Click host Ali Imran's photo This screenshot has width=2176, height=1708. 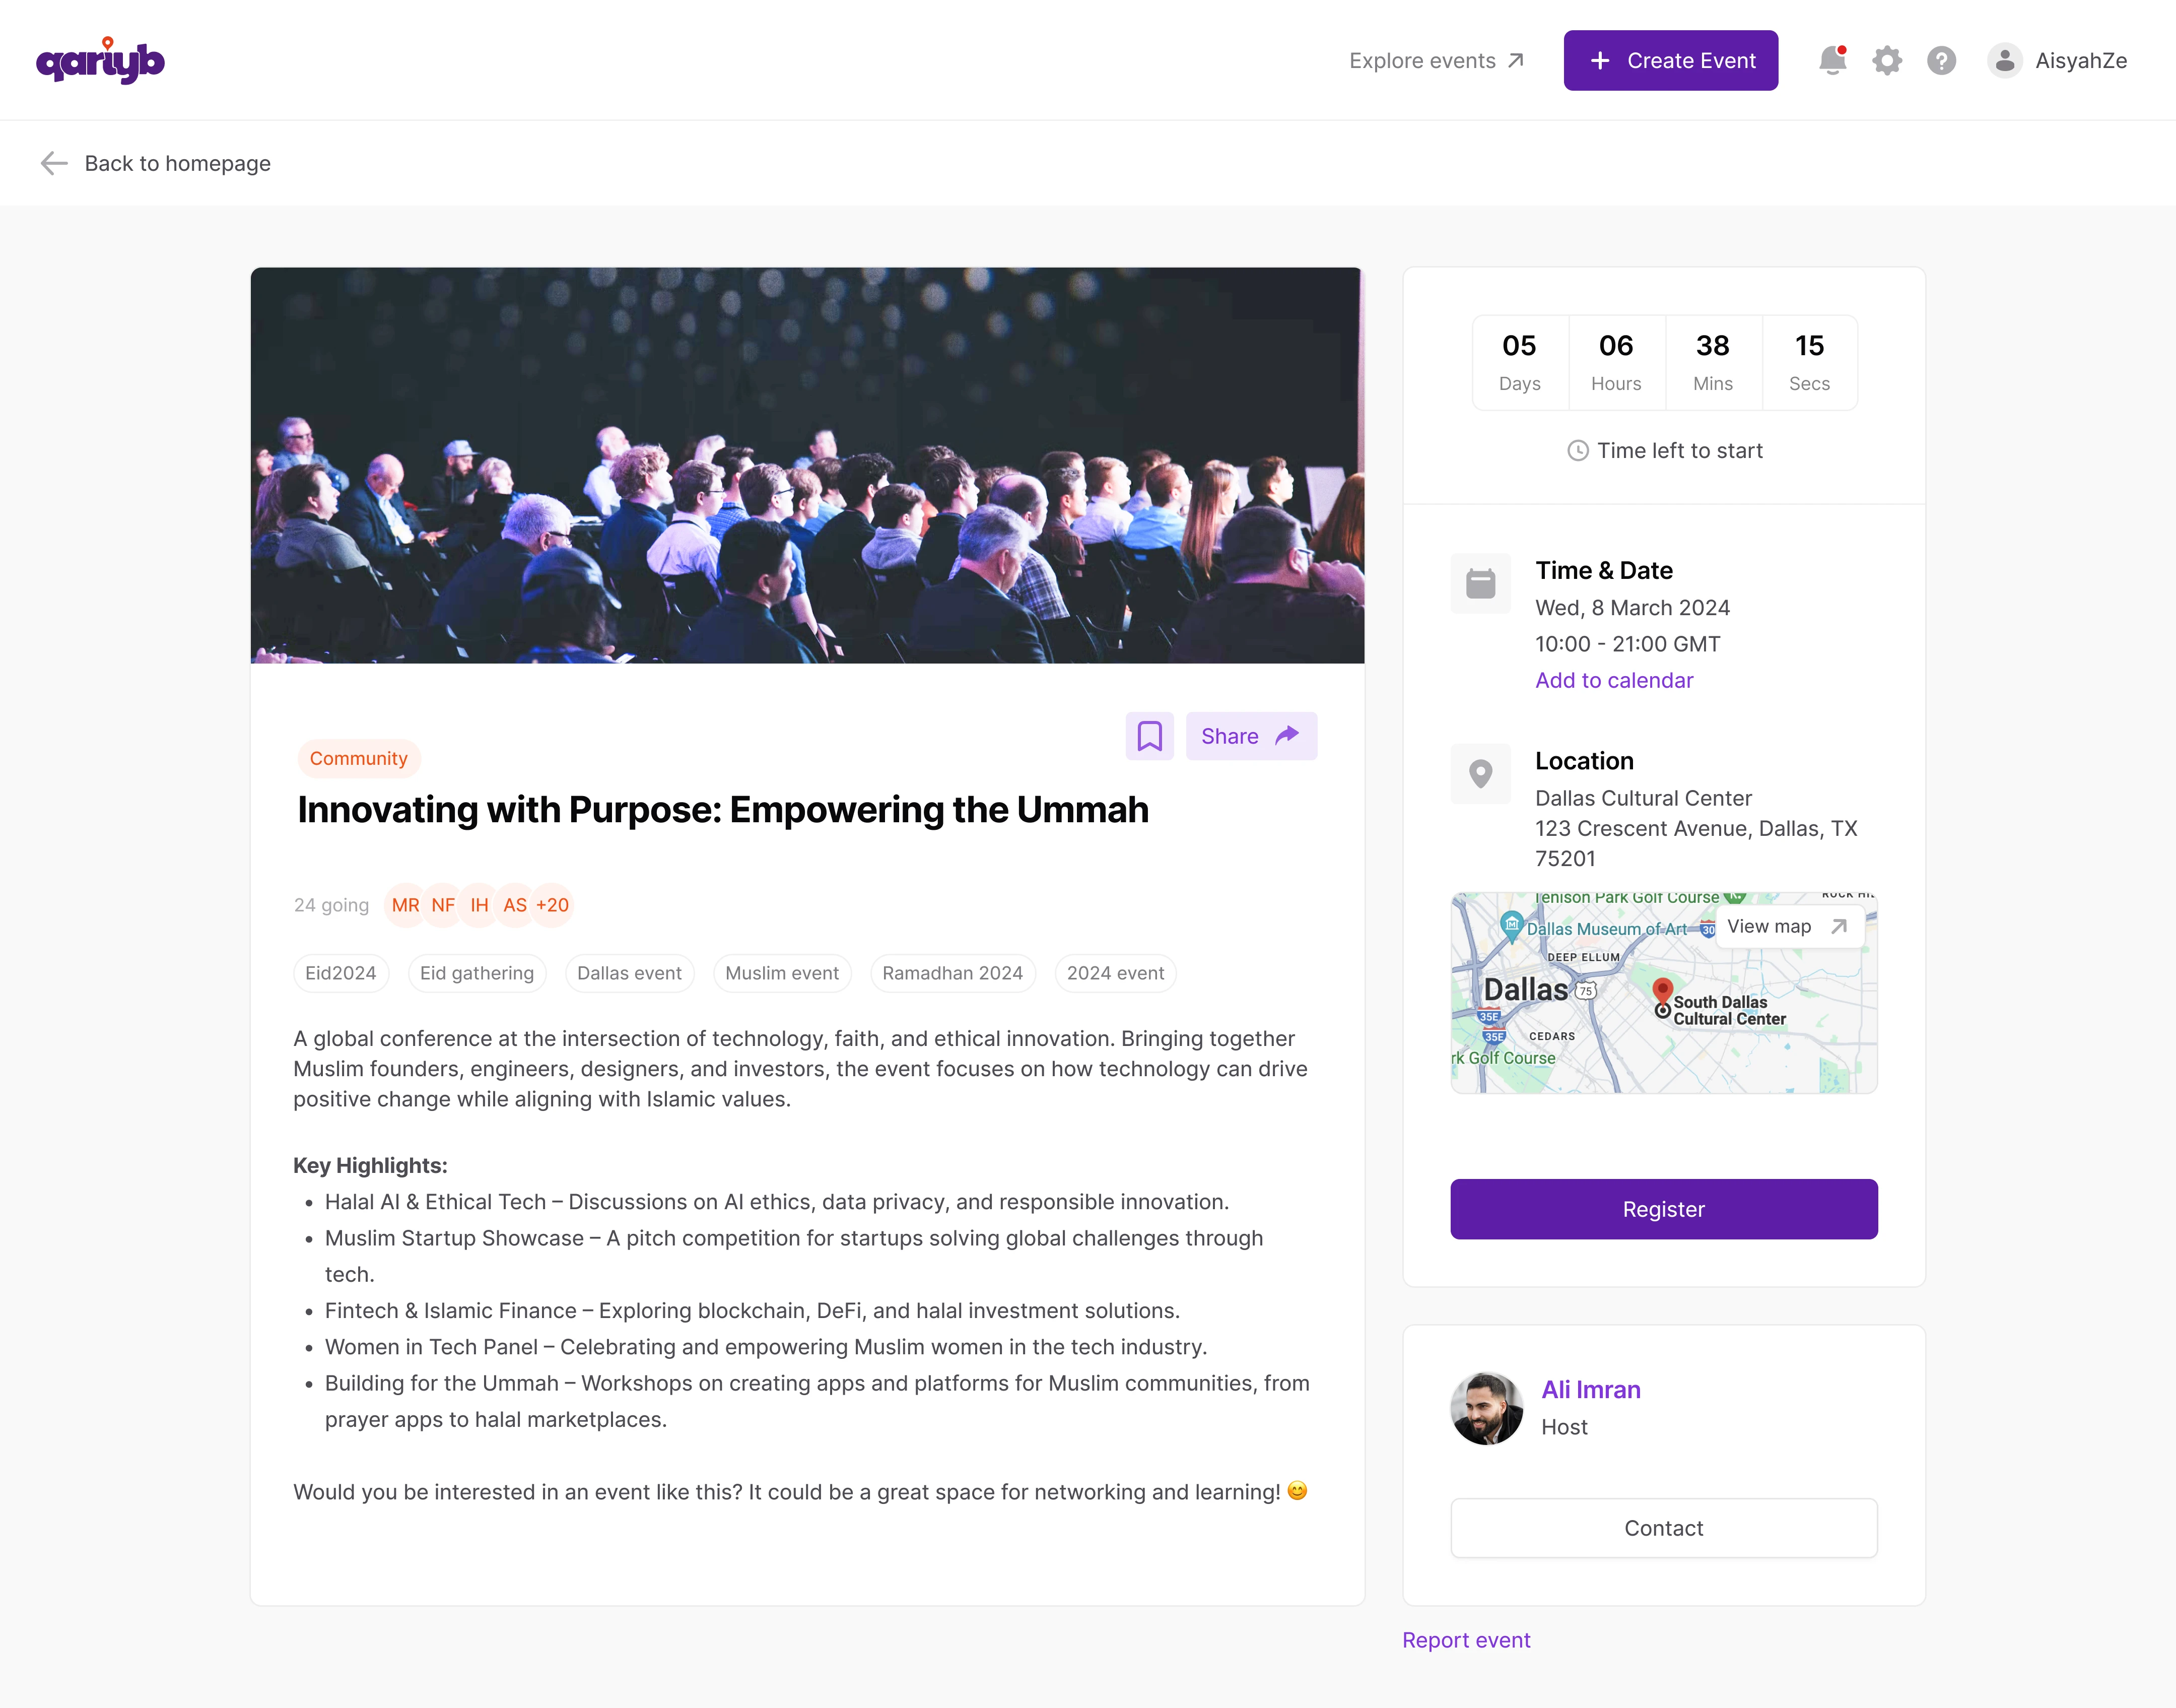tap(1486, 1408)
